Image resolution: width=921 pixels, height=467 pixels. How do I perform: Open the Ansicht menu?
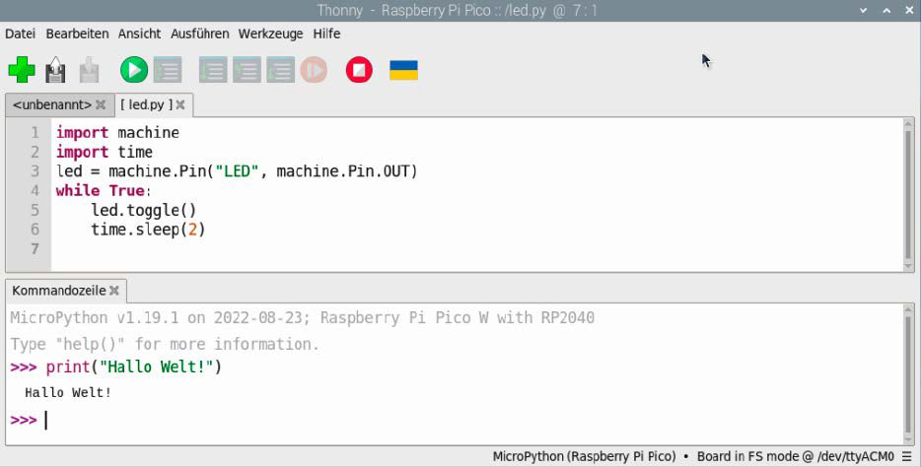pyautogui.click(x=139, y=34)
